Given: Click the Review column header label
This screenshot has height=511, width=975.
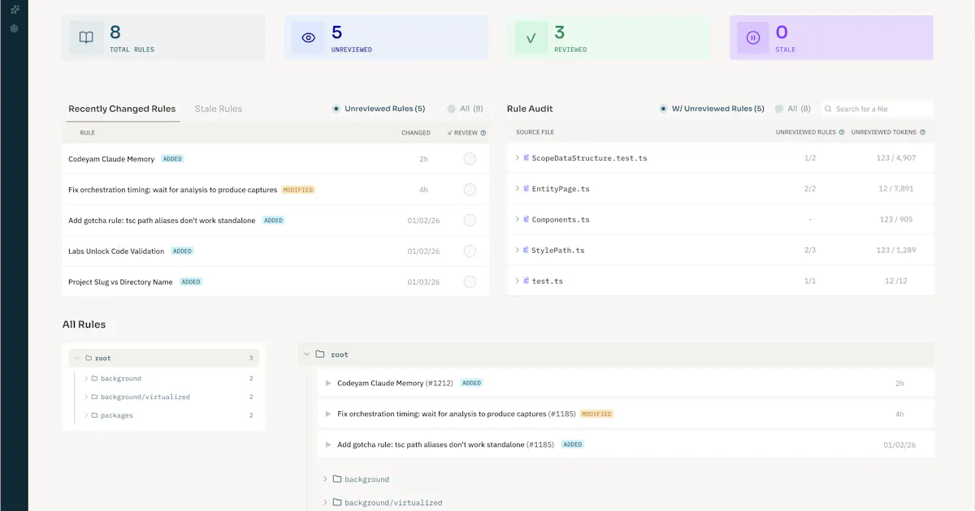Looking at the screenshot, I should 462,133.
